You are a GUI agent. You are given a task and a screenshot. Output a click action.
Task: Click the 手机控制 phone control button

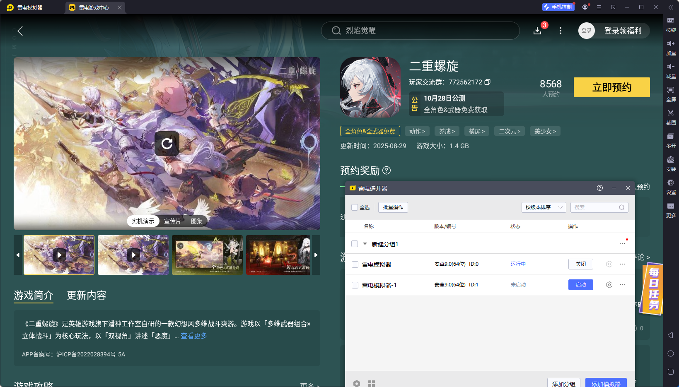558,7
